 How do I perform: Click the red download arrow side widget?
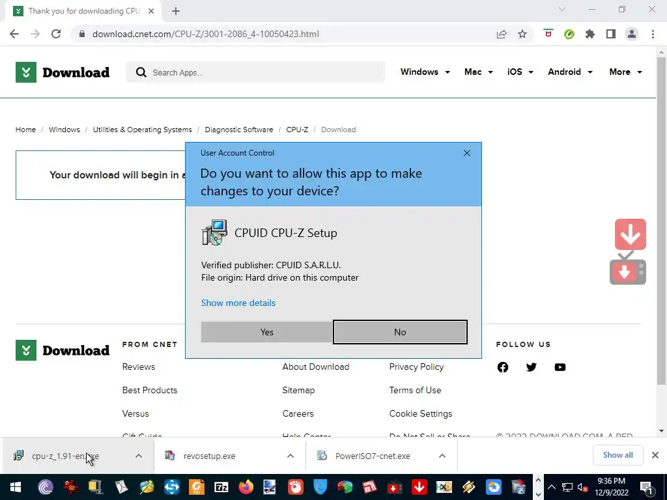630,234
